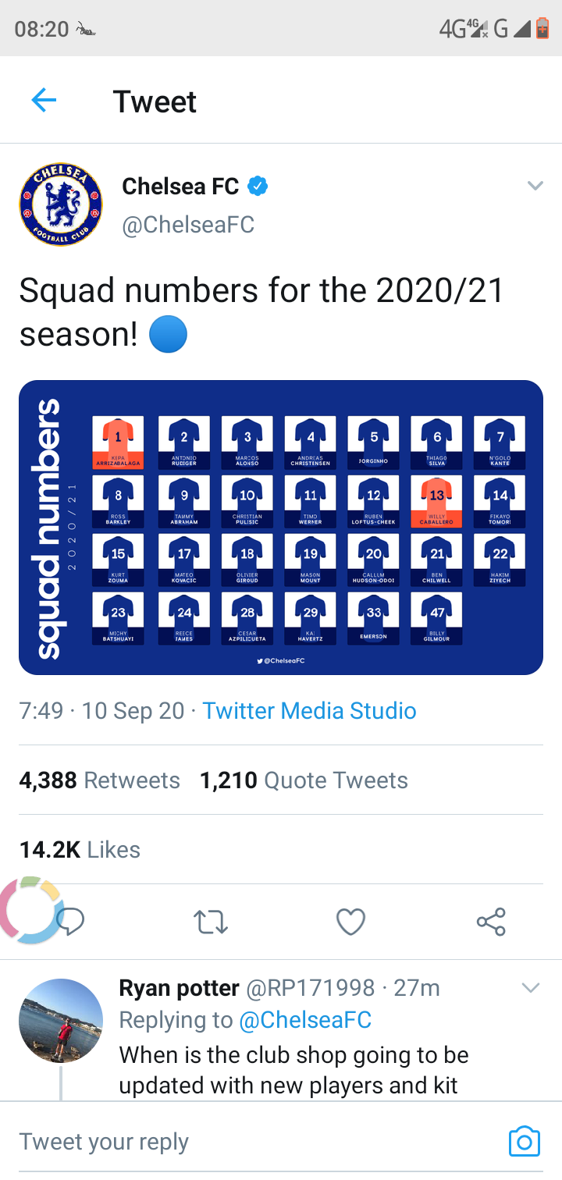Tap the reply speech bubble icon
Image resolution: width=562 pixels, height=1180 pixels.
(71, 922)
